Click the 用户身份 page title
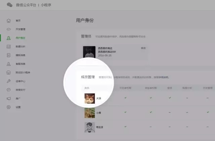Screen dimensions: 215x141 (85, 20)
